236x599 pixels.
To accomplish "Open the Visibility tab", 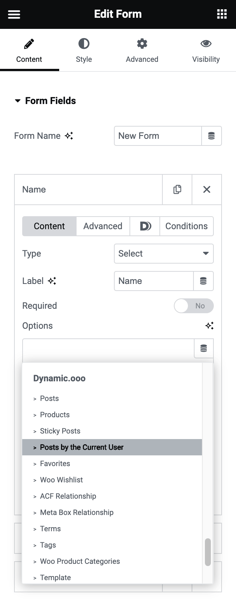I will click(206, 50).
